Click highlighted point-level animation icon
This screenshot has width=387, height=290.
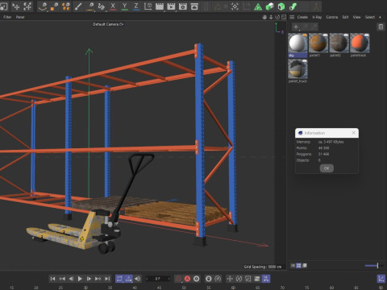pos(266,279)
